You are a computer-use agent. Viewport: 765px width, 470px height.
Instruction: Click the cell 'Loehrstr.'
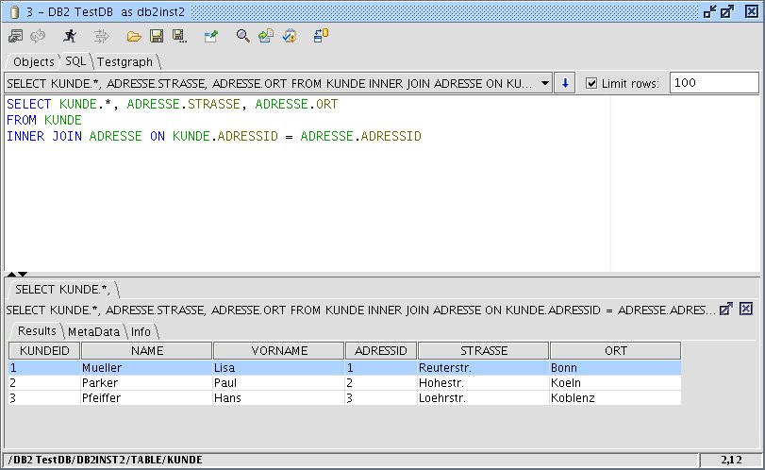pyautogui.click(x=484, y=397)
